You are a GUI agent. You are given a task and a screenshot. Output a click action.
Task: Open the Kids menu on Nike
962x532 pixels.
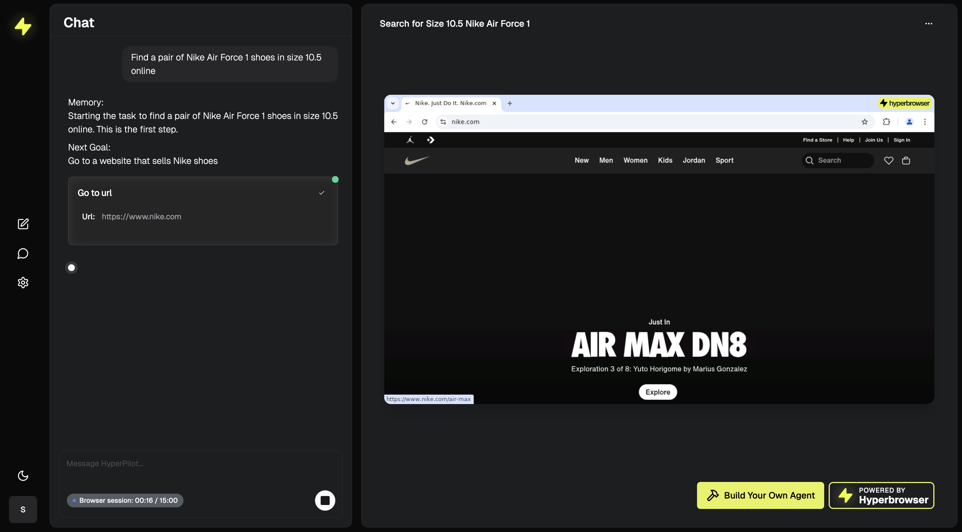665,161
